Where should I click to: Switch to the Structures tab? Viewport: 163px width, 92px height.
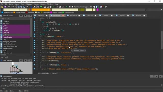[90, 16]
